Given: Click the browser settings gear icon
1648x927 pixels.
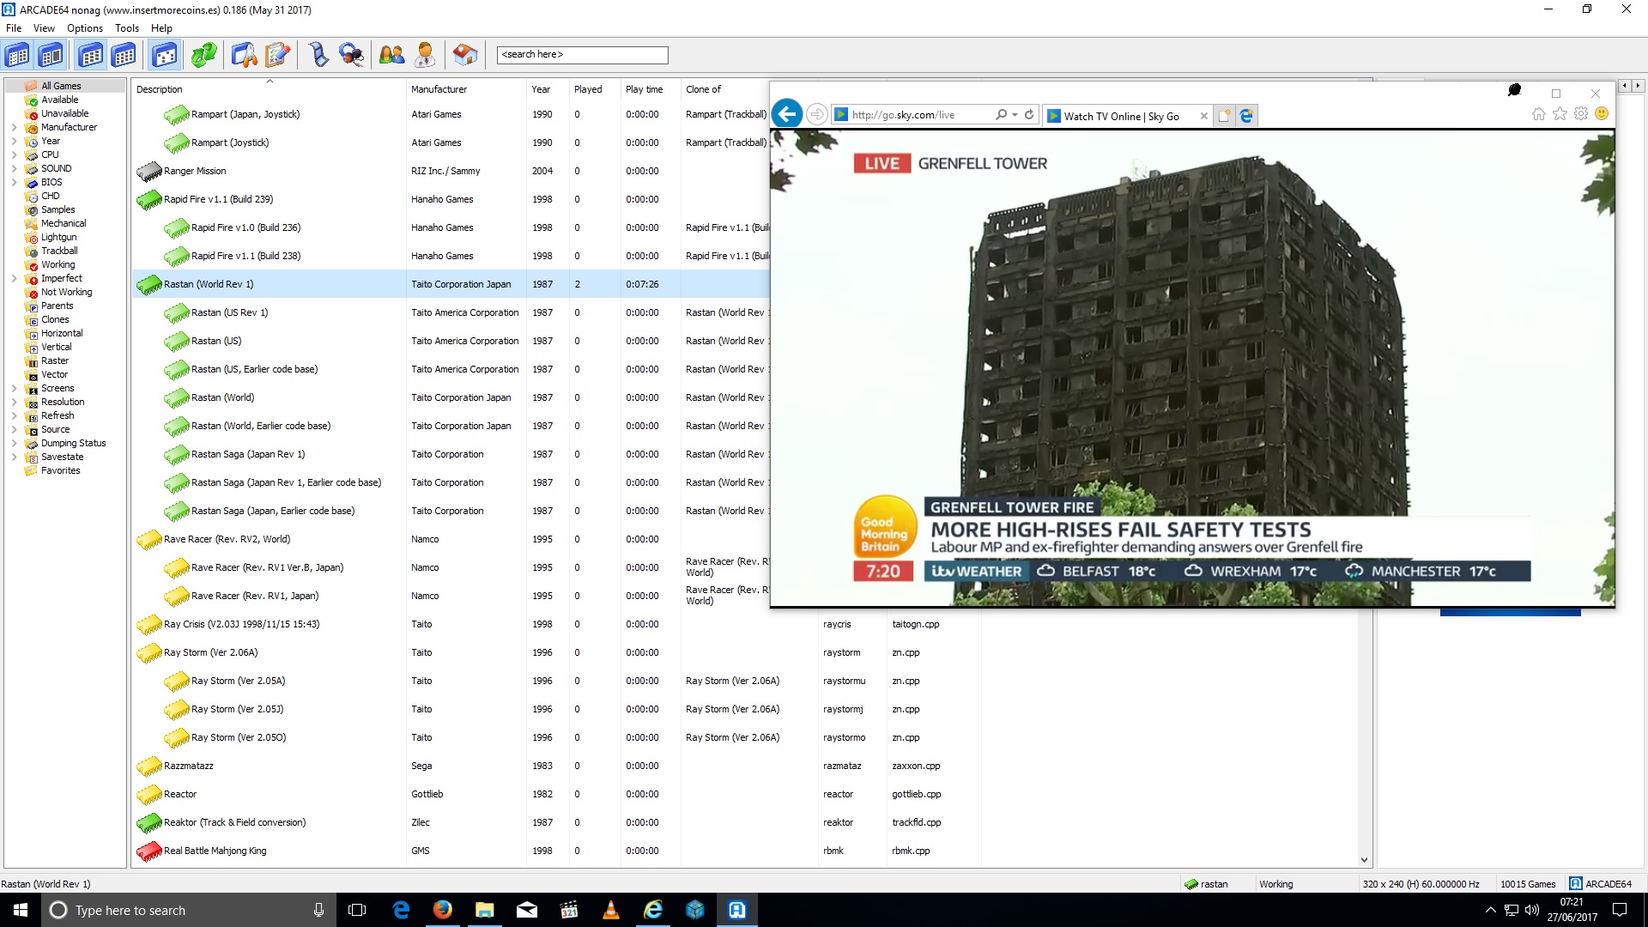Looking at the screenshot, I should click(1581, 114).
